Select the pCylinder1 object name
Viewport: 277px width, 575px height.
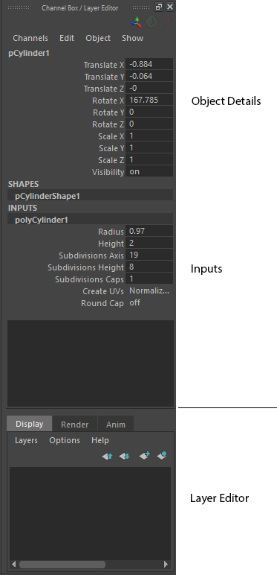(x=29, y=53)
